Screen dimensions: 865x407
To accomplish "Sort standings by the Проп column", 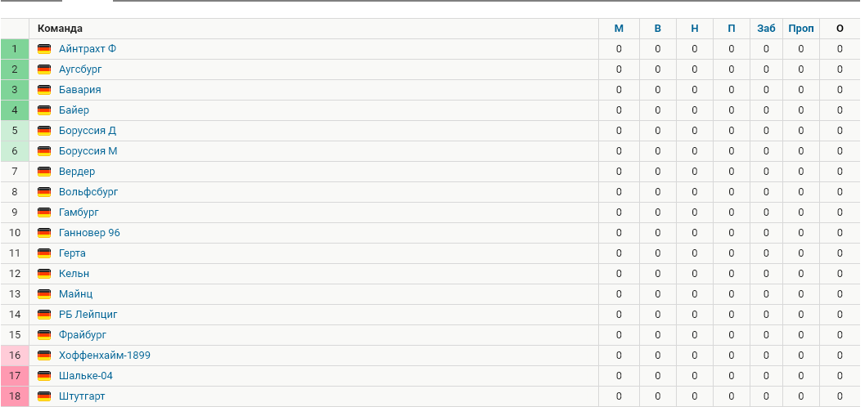I will 801,29.
